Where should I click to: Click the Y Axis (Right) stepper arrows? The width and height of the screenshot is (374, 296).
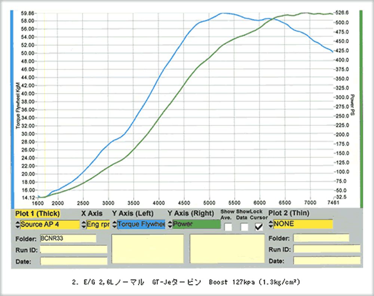pyautogui.click(x=170, y=225)
